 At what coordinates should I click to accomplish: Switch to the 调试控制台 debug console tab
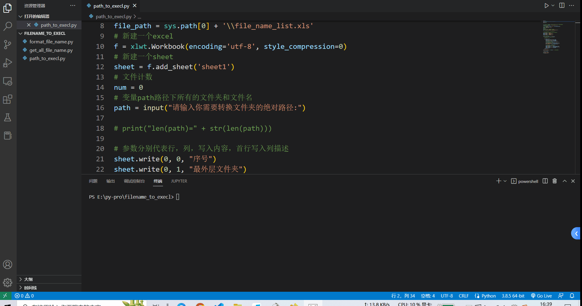pyautogui.click(x=134, y=181)
